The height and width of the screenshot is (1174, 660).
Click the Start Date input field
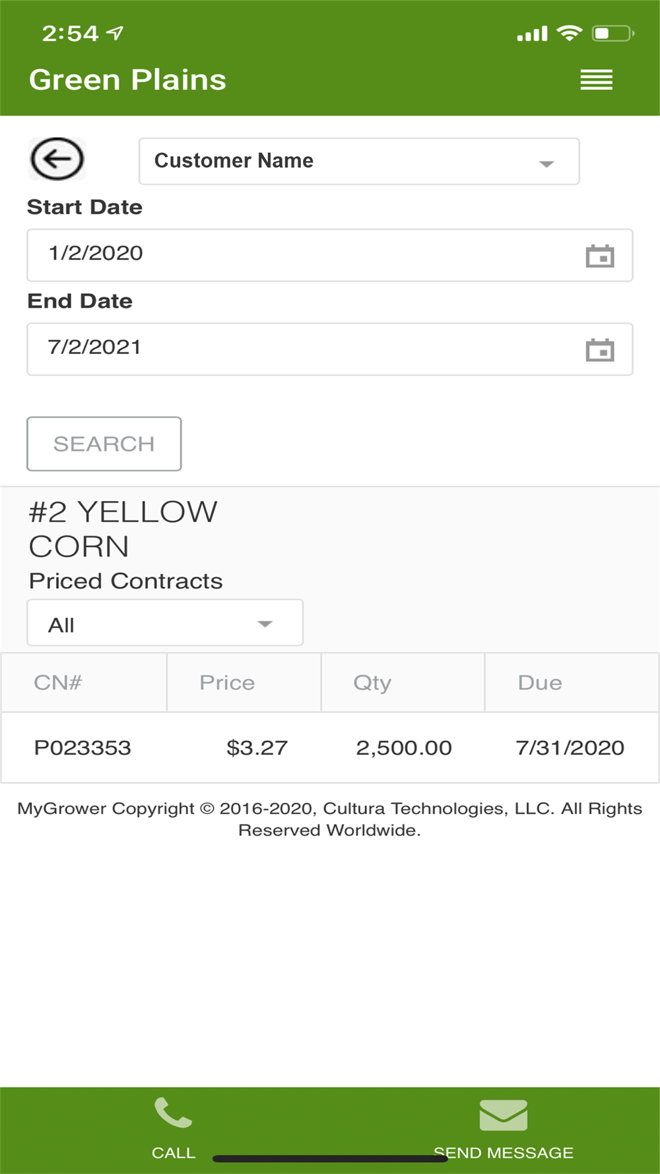pyautogui.click(x=304, y=256)
